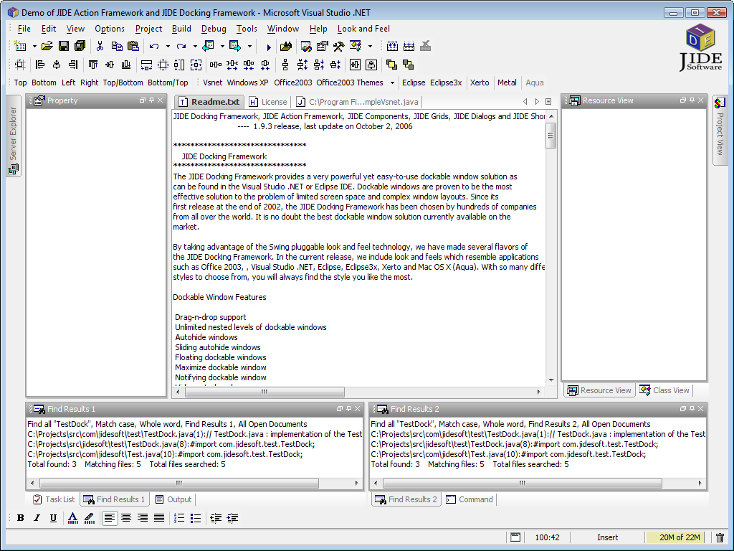Screen dimensions: 734x551
Task: Click the Open folder toolbar icon
Action: (x=47, y=46)
